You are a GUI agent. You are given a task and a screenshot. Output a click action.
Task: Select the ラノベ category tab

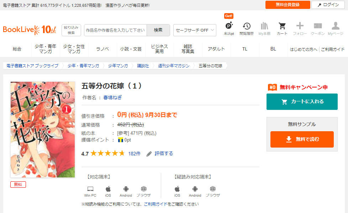coord(102,49)
